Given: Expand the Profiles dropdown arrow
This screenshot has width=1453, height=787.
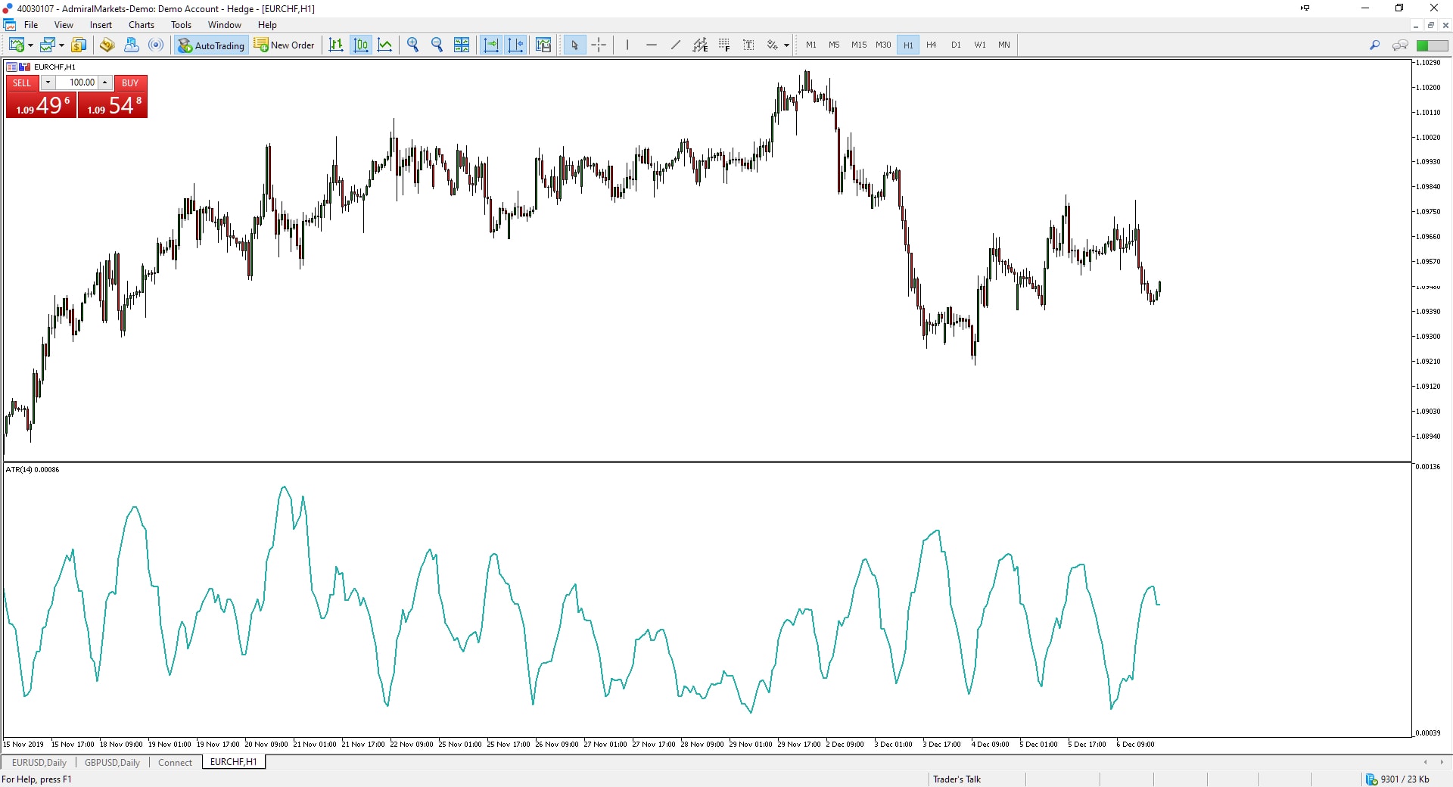Looking at the screenshot, I should pyautogui.click(x=61, y=45).
